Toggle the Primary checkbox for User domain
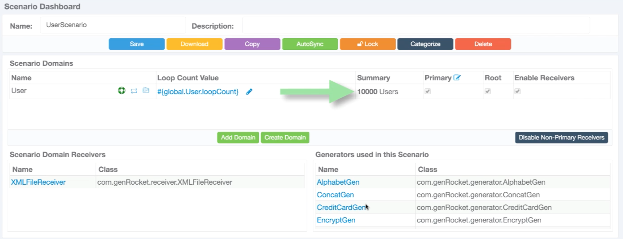The width and height of the screenshot is (623, 239). (428, 92)
